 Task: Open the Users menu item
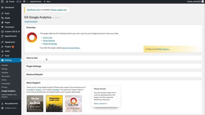point(7,51)
